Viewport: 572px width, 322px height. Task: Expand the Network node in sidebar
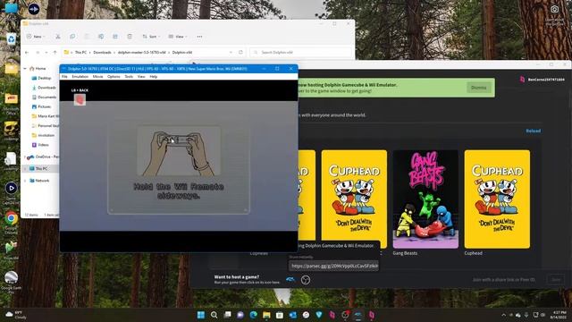coord(25,181)
